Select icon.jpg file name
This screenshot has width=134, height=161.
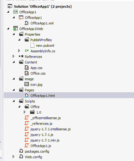[x=36, y=85]
